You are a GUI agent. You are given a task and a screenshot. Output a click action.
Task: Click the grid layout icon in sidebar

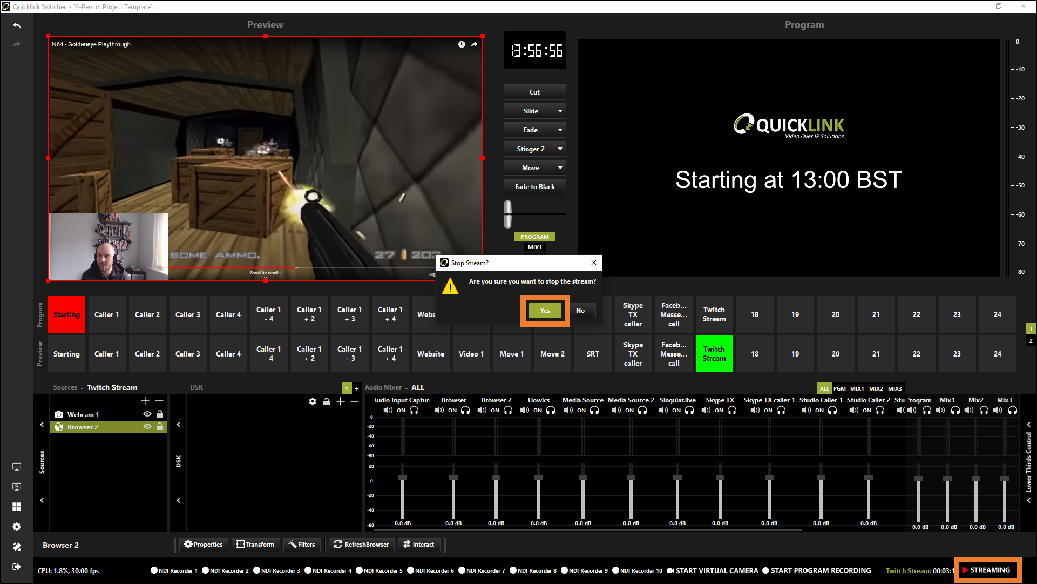(17, 507)
